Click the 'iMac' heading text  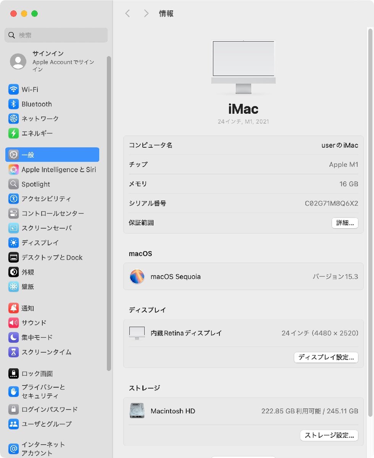click(x=243, y=109)
